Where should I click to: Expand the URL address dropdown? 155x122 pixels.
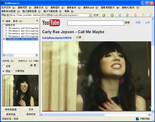(x=90, y=15)
